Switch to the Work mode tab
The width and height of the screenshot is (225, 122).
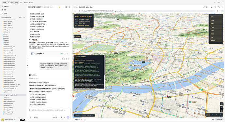tap(5, 3)
